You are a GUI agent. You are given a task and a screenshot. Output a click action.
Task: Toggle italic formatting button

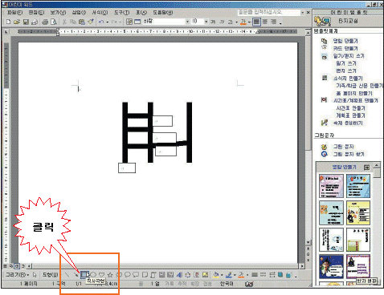click(222, 22)
